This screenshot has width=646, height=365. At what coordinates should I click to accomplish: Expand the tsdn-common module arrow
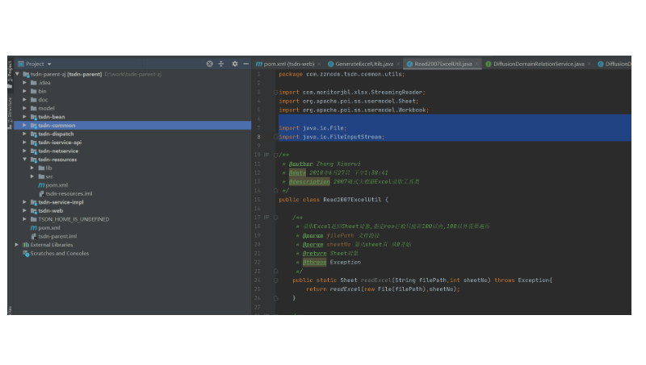coord(25,126)
